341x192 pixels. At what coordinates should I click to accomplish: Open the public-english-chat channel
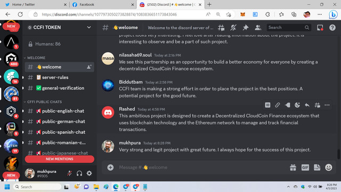point(59,111)
